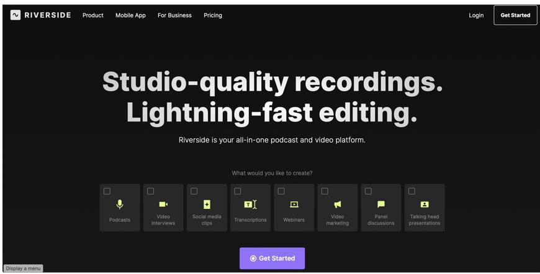Click the Panel discussions chat bubble icon
The height and width of the screenshot is (274, 540).
click(x=381, y=204)
